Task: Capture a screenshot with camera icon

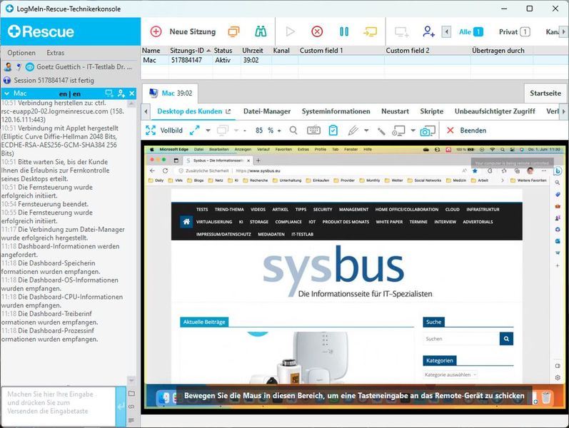Action: 428,131
